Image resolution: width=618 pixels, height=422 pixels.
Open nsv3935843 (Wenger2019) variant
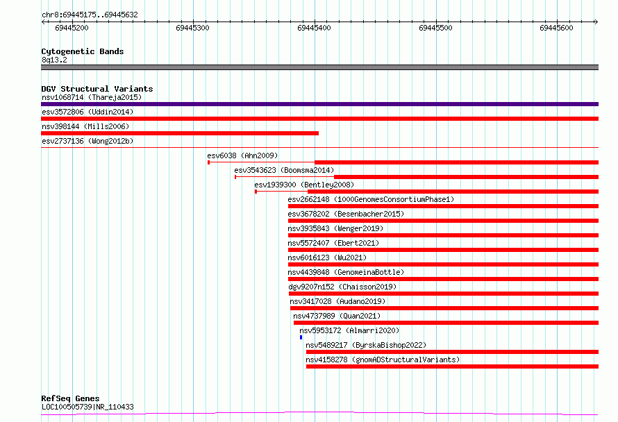[335, 228]
